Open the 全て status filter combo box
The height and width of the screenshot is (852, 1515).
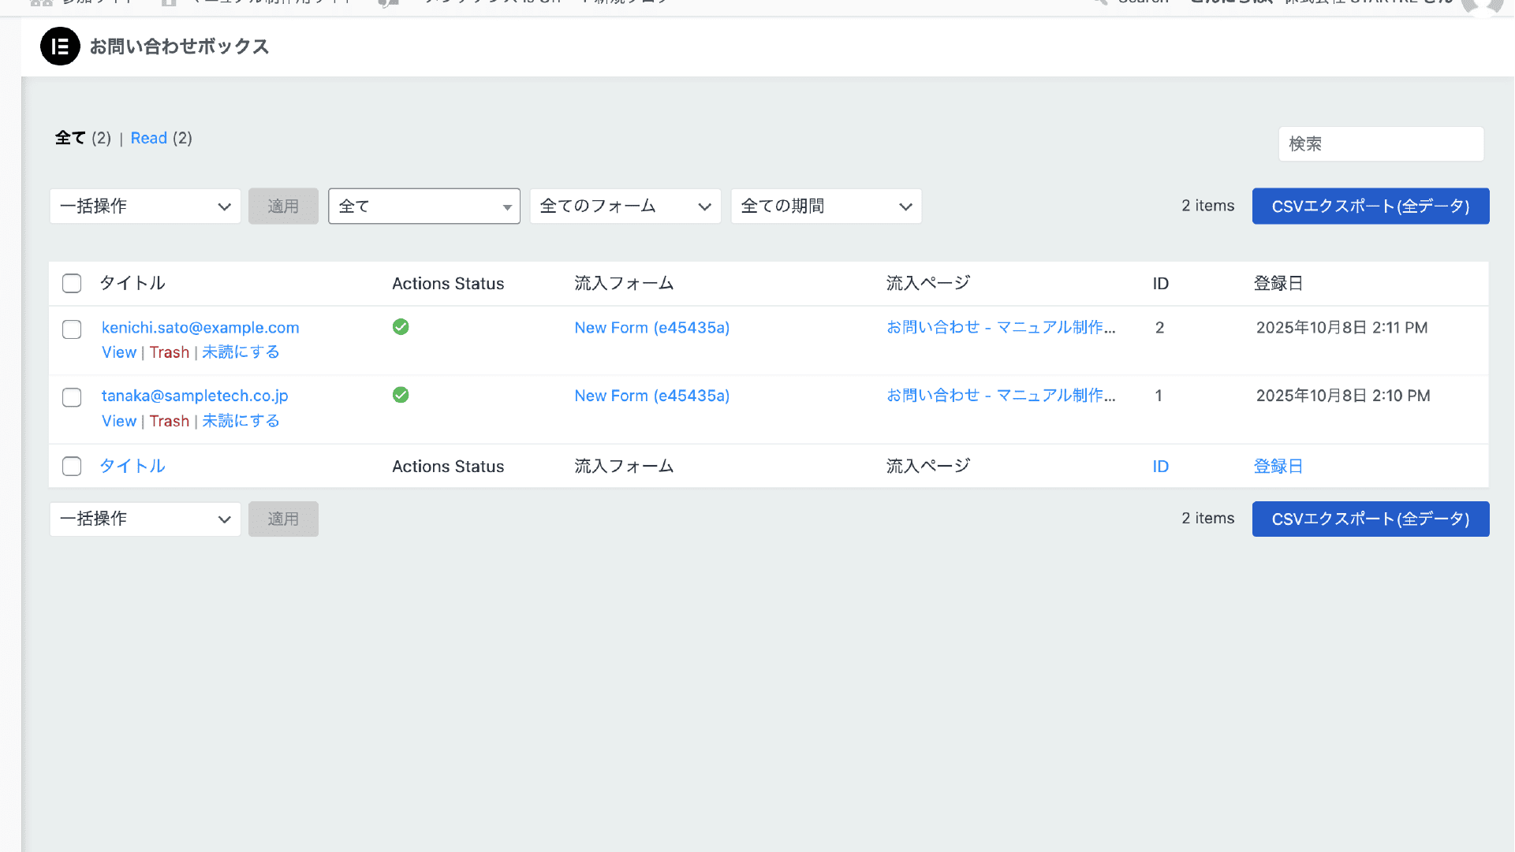point(424,206)
